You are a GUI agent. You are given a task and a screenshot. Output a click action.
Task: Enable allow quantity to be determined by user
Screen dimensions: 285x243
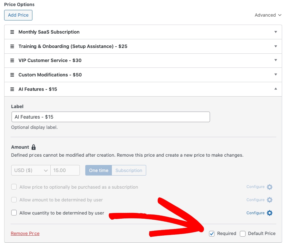[14, 213]
